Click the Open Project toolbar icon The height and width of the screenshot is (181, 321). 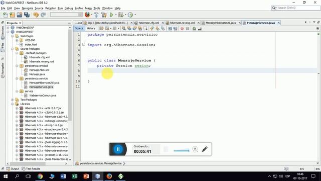pyautogui.click(x=20, y=15)
